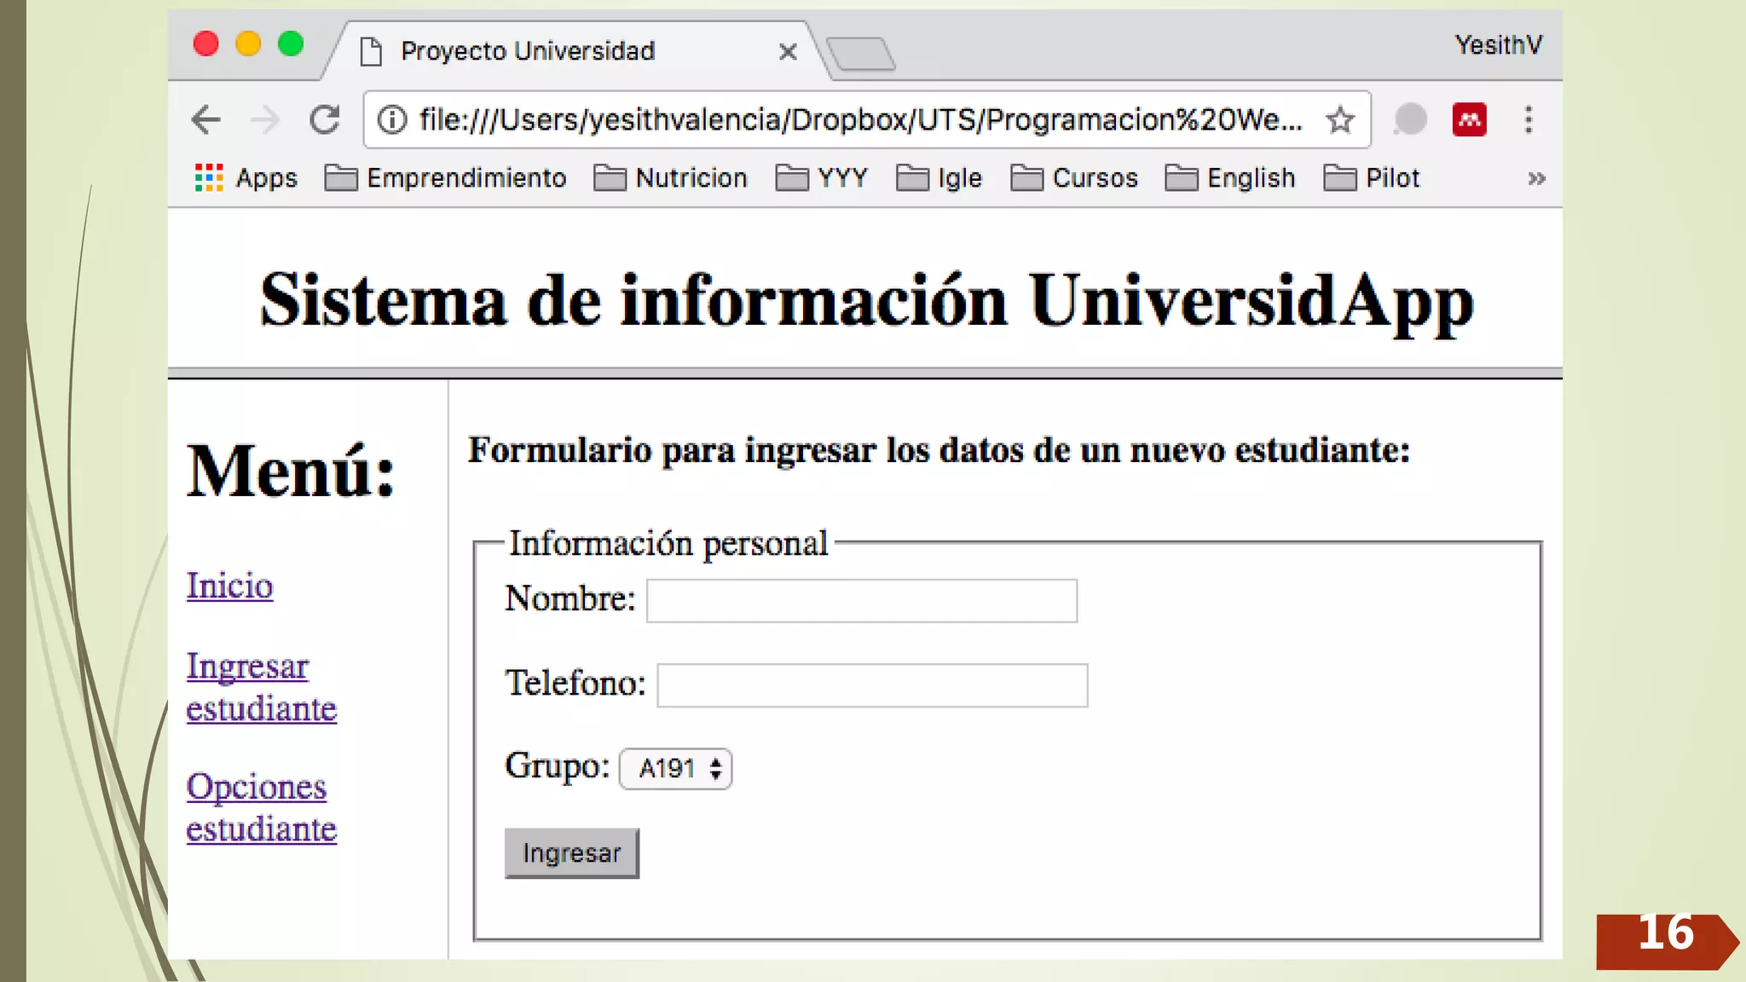Click the site info icon
The image size is (1746, 982).
[x=392, y=120]
